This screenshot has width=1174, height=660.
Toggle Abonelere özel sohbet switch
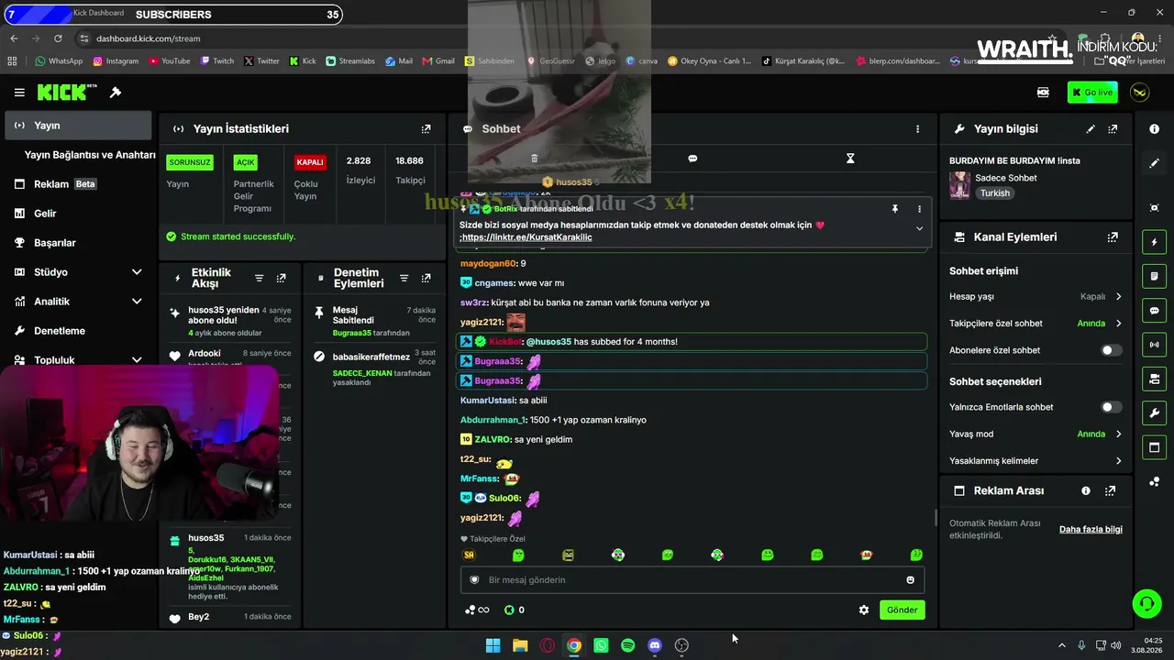point(1111,350)
